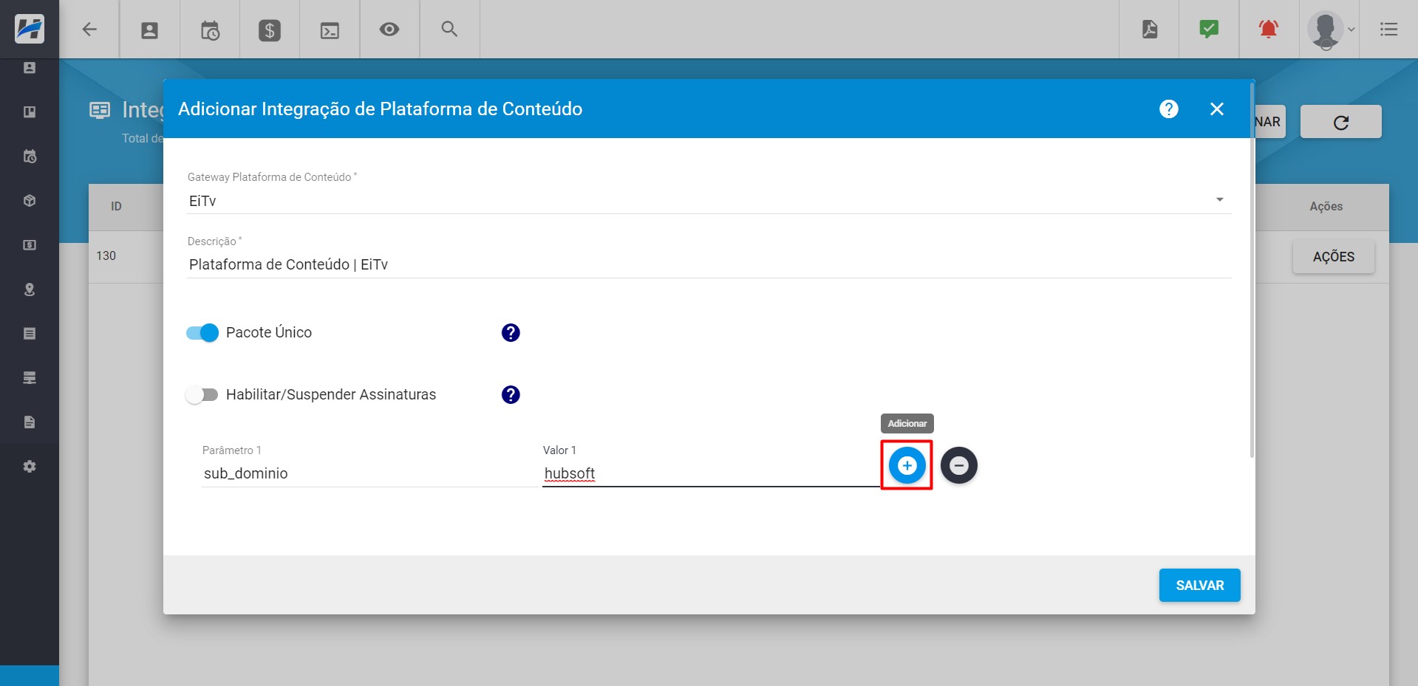Click the map pin icon in the sidebar
1418x686 pixels.
tap(30, 289)
